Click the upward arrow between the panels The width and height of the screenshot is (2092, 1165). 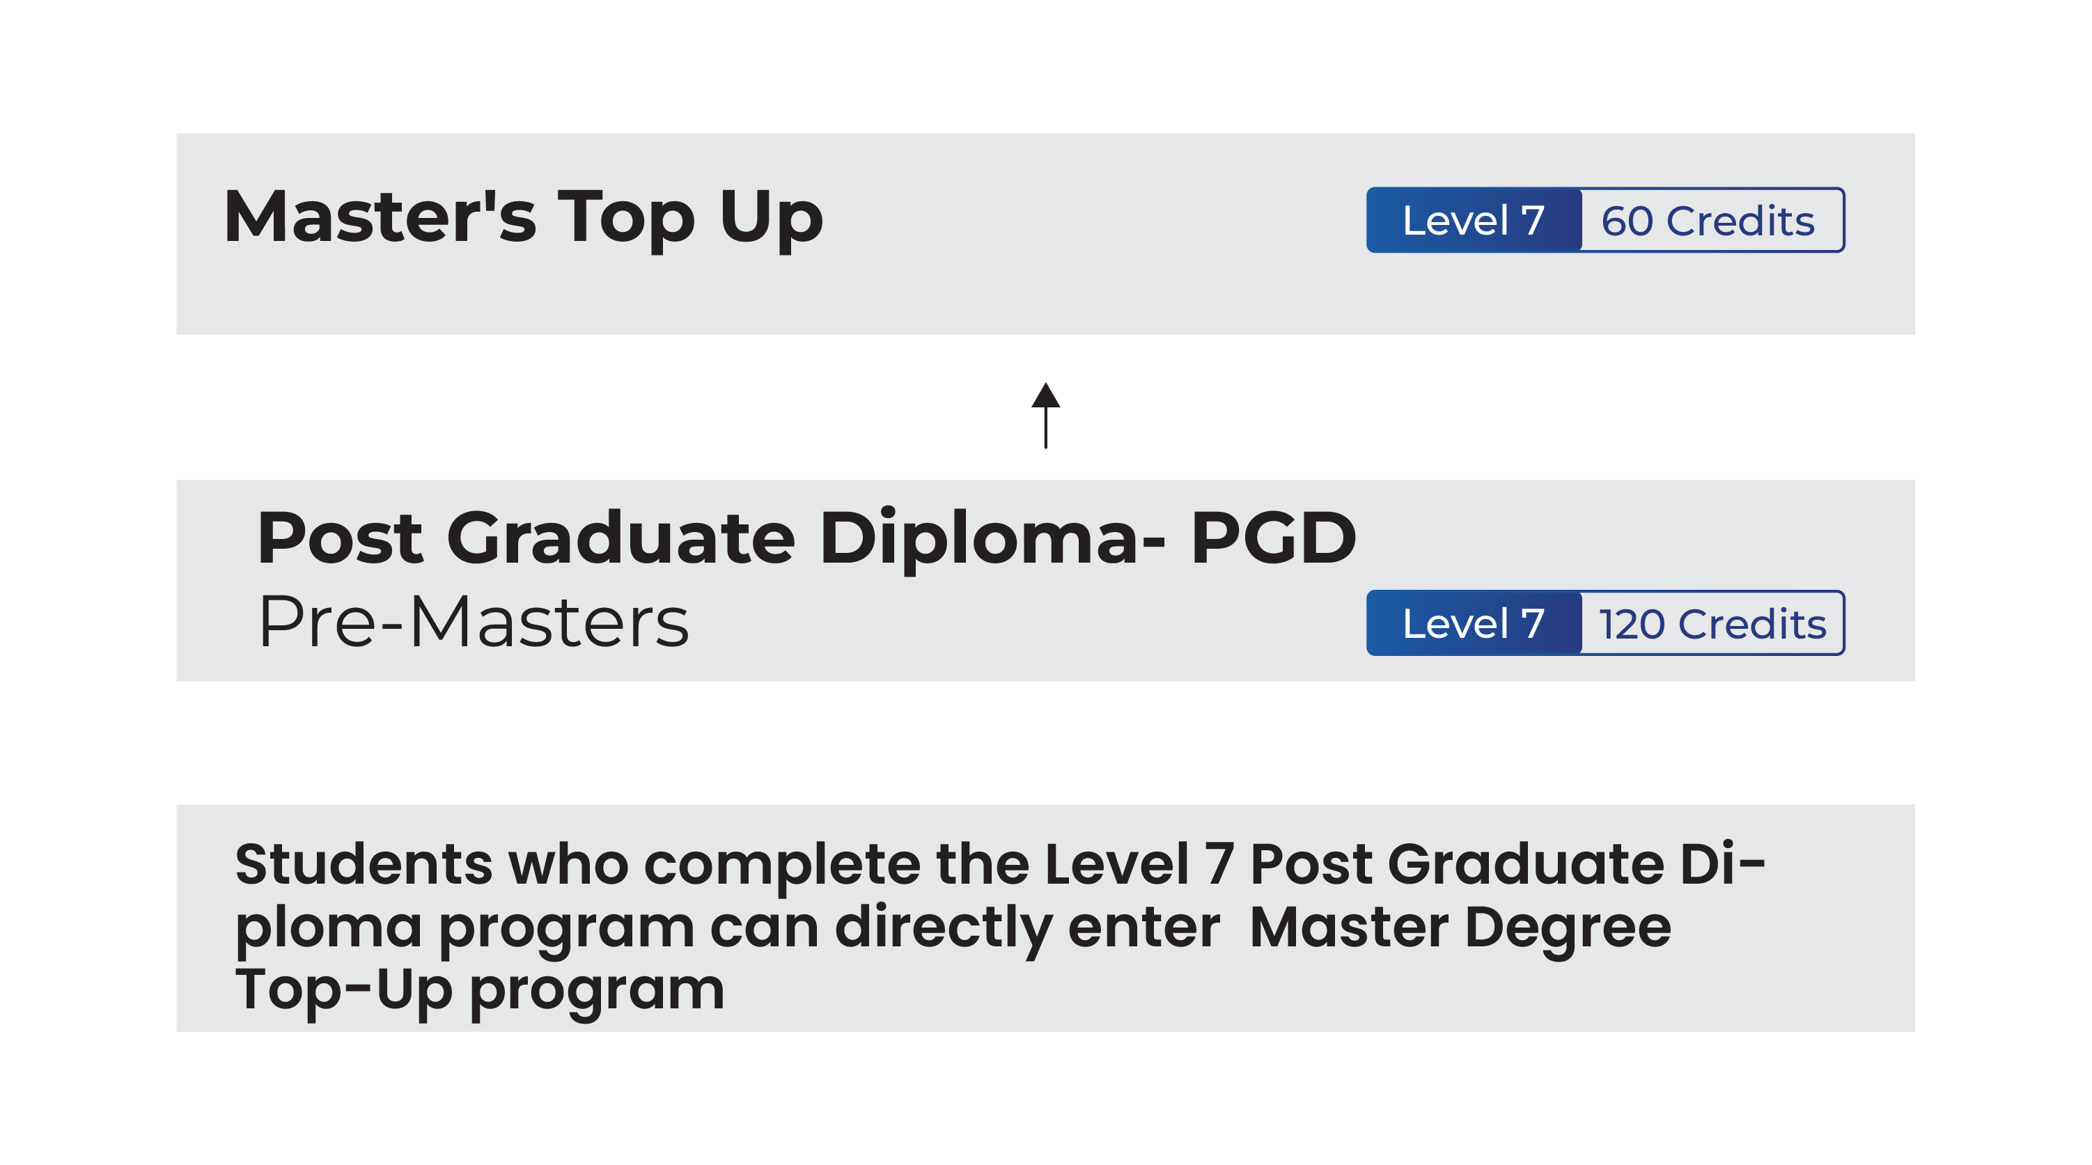click(x=1045, y=415)
